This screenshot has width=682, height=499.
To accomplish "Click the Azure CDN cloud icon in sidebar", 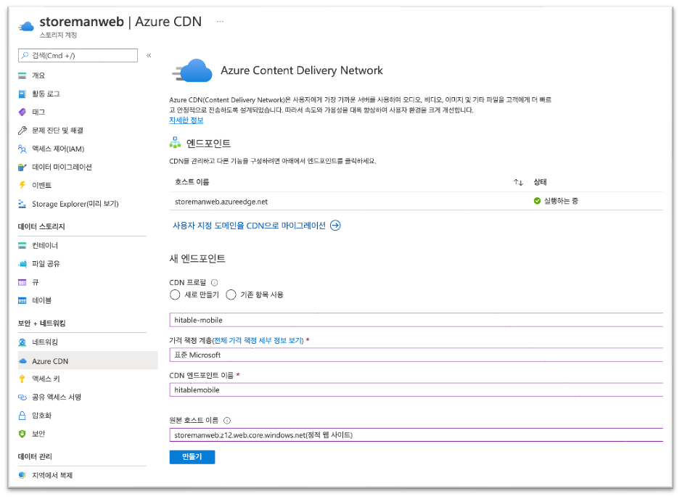I will click(22, 361).
